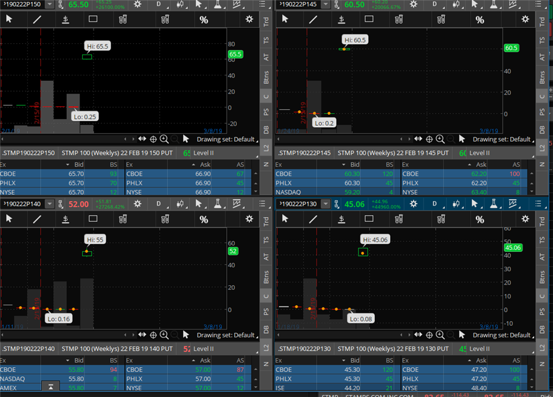Click the percent tool in P145 chart toolbar
The height and width of the screenshot is (397, 553).
[480, 19]
